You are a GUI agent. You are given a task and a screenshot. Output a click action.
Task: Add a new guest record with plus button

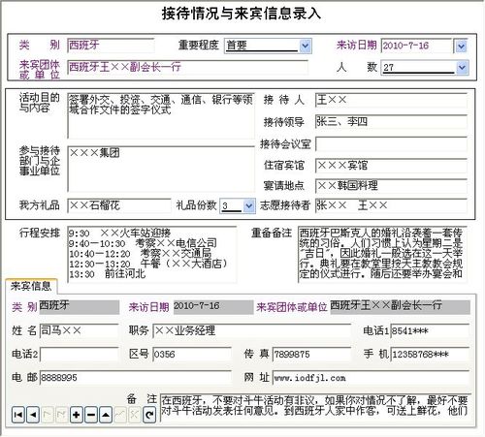point(77,415)
